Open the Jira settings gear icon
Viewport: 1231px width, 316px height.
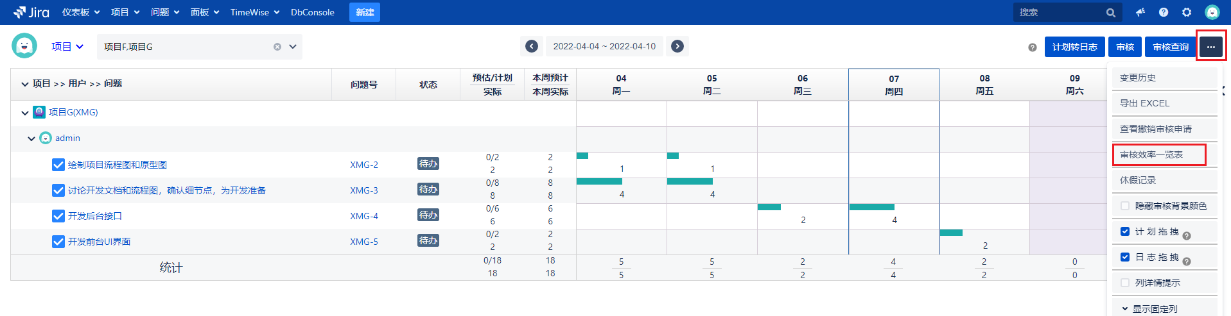tap(1187, 12)
